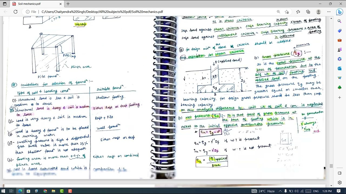346x194 pixels.
Task: Click the handwritten 'pile cap' label
Action: [x=69, y=55]
